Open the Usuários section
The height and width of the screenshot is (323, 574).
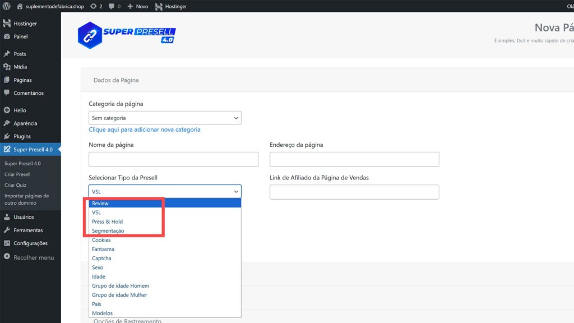click(x=24, y=216)
